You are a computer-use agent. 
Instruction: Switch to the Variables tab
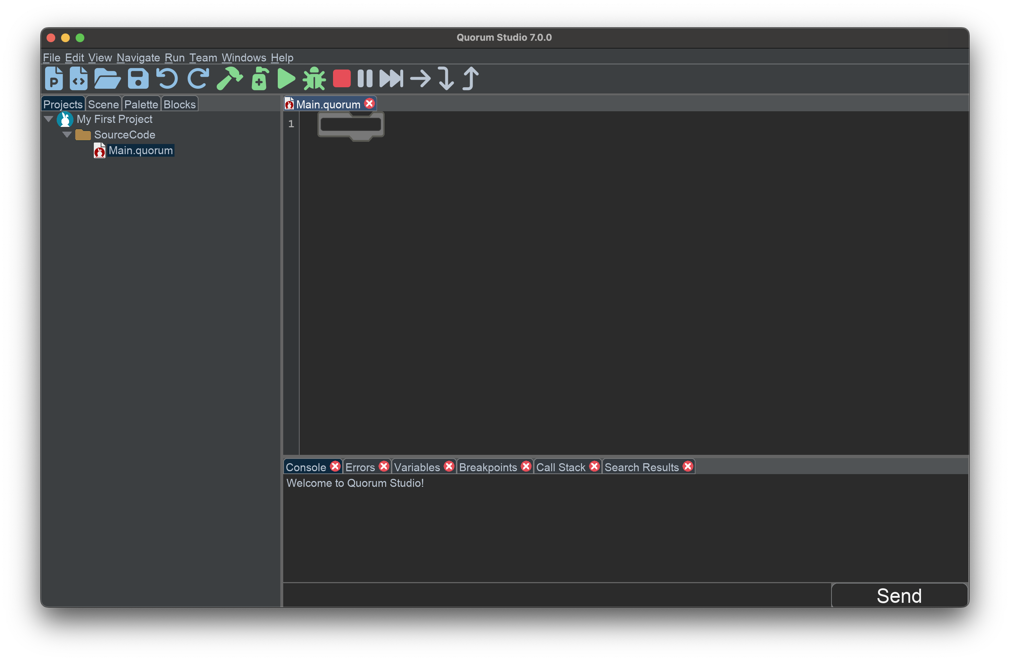pos(417,467)
